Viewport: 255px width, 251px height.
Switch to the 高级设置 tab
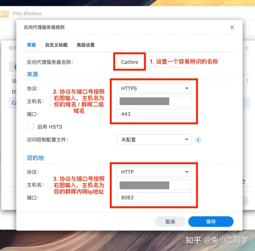pos(86,45)
